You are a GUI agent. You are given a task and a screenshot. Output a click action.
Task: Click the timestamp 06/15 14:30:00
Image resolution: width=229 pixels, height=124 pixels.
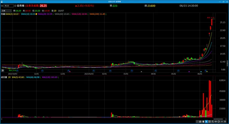coord(189,6)
